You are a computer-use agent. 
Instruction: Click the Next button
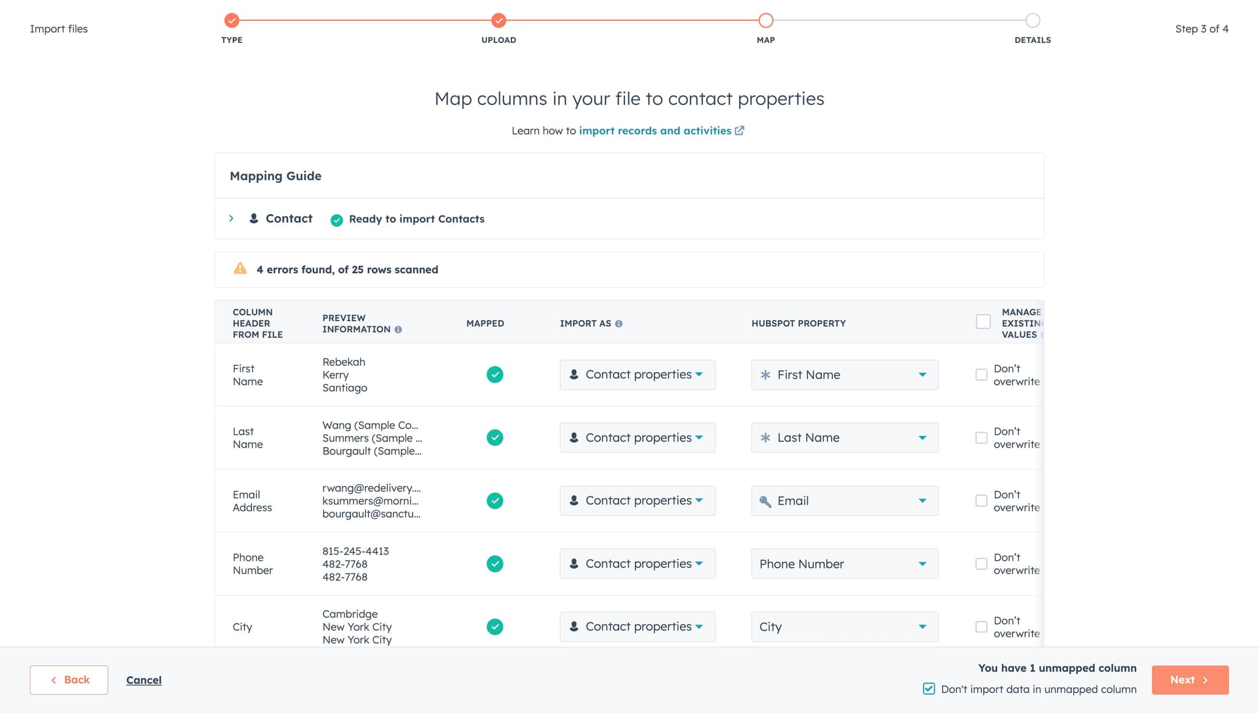click(1190, 680)
